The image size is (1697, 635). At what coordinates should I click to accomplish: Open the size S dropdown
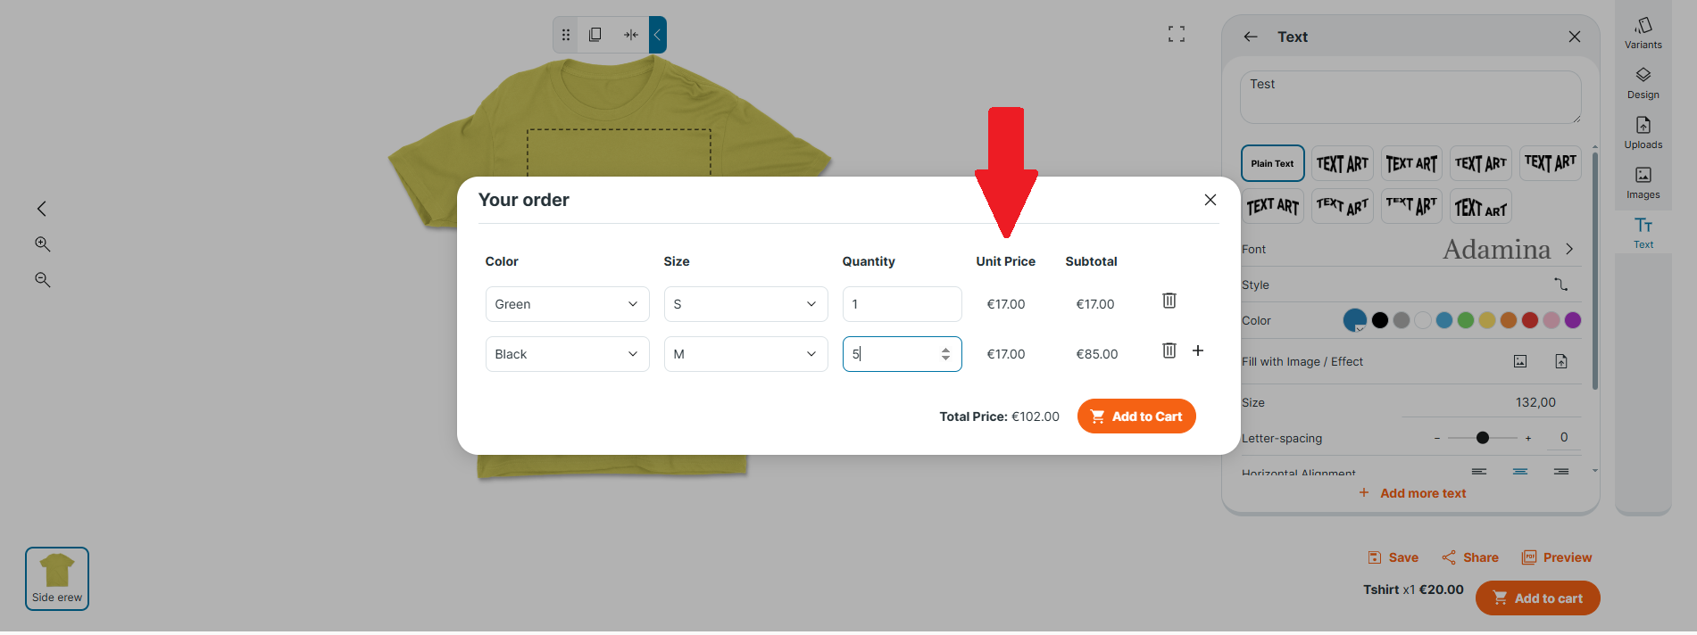(746, 304)
